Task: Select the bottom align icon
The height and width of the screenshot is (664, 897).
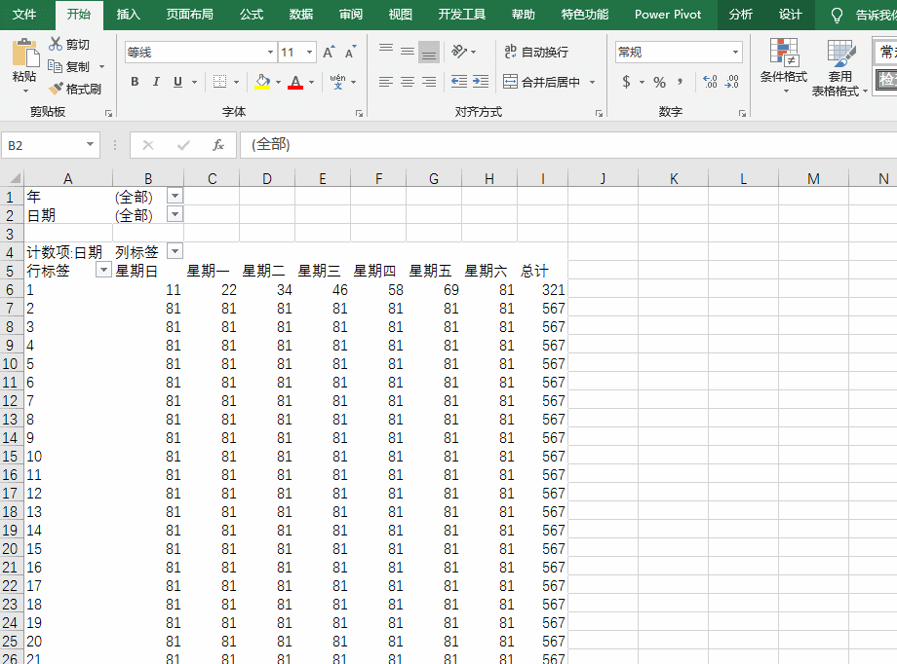Action: pos(429,53)
